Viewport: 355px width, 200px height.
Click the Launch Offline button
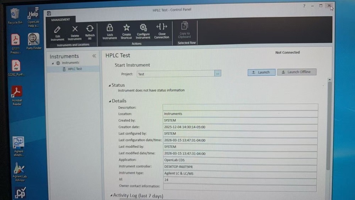(296, 72)
